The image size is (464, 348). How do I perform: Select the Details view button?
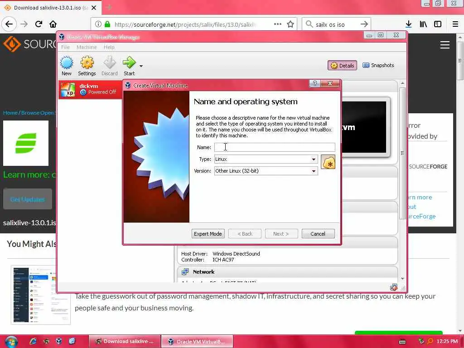[342, 65]
